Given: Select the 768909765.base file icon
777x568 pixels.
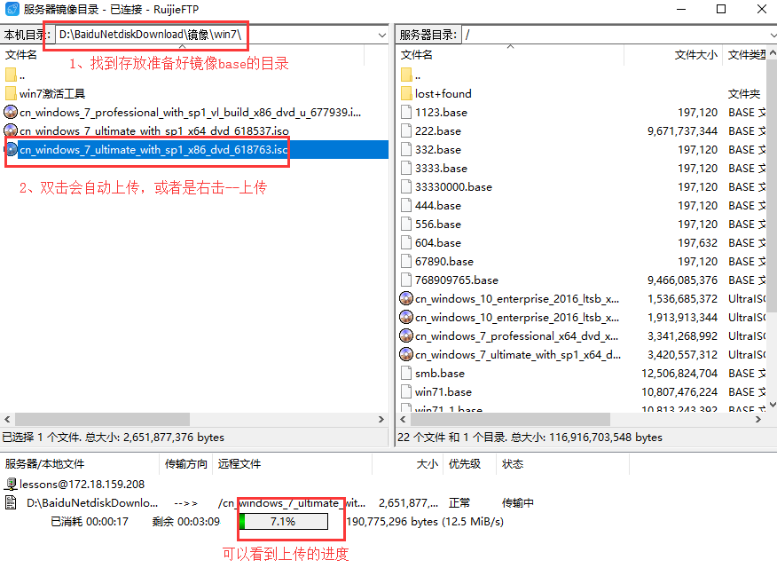Looking at the screenshot, I should pos(406,280).
